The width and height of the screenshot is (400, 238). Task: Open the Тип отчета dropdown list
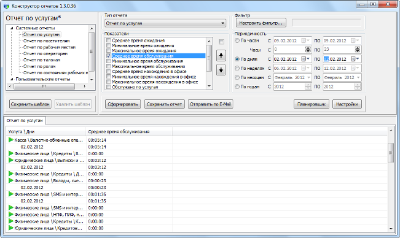click(165, 23)
